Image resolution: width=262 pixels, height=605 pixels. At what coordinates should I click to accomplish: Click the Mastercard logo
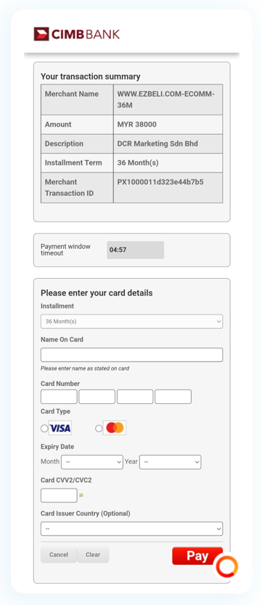click(115, 428)
